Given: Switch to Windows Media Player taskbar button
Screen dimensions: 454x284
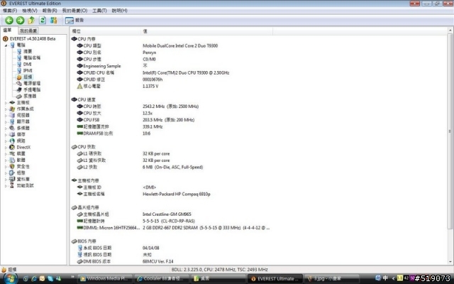Looking at the screenshot, I should [106, 278].
